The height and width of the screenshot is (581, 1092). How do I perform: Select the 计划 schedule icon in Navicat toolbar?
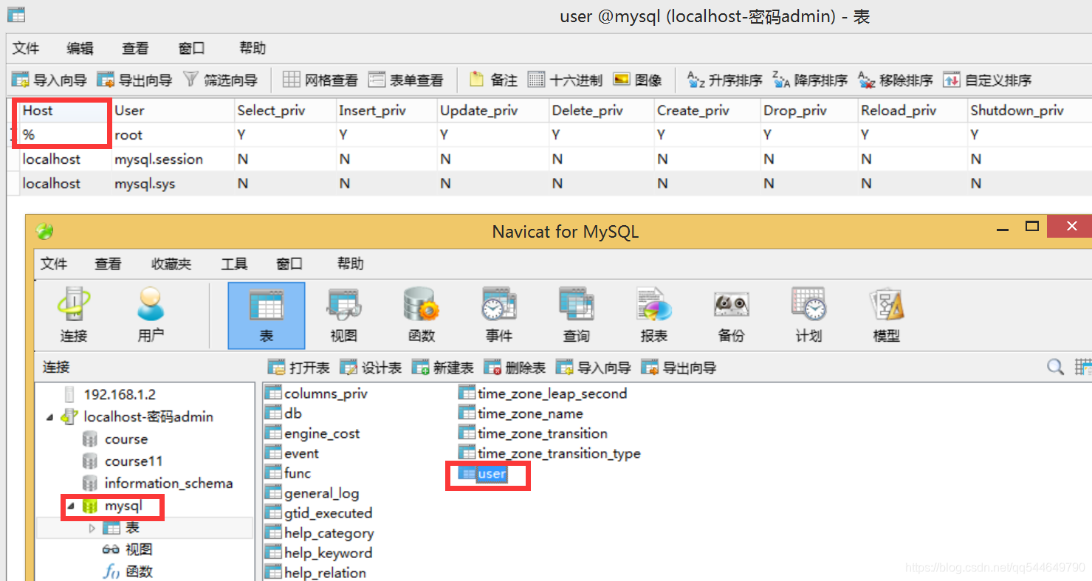(x=809, y=315)
